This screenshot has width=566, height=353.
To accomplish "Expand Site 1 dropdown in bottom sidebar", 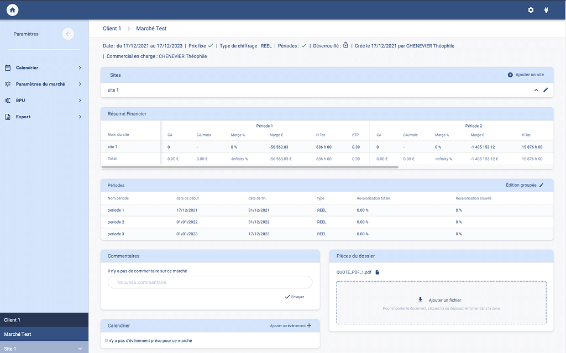I will click(80, 349).
